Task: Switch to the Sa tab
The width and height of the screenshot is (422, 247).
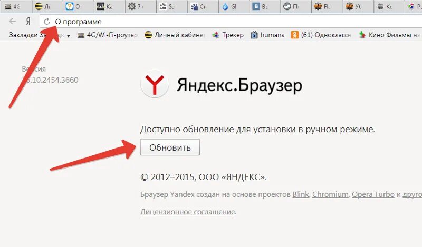Action: [x=172, y=6]
